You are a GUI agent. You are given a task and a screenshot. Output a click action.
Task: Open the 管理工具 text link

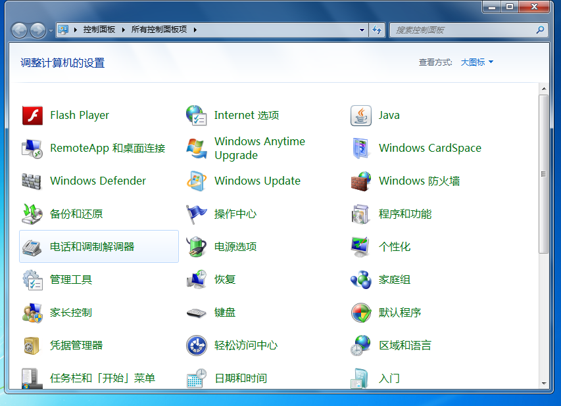(71, 280)
